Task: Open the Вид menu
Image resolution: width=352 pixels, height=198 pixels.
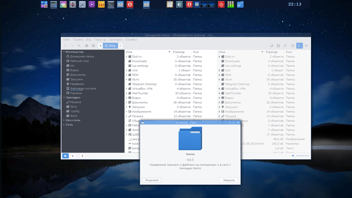Action: coord(89,40)
